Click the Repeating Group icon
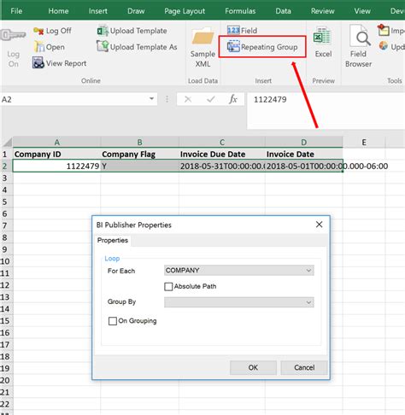The image size is (405, 415). (233, 47)
